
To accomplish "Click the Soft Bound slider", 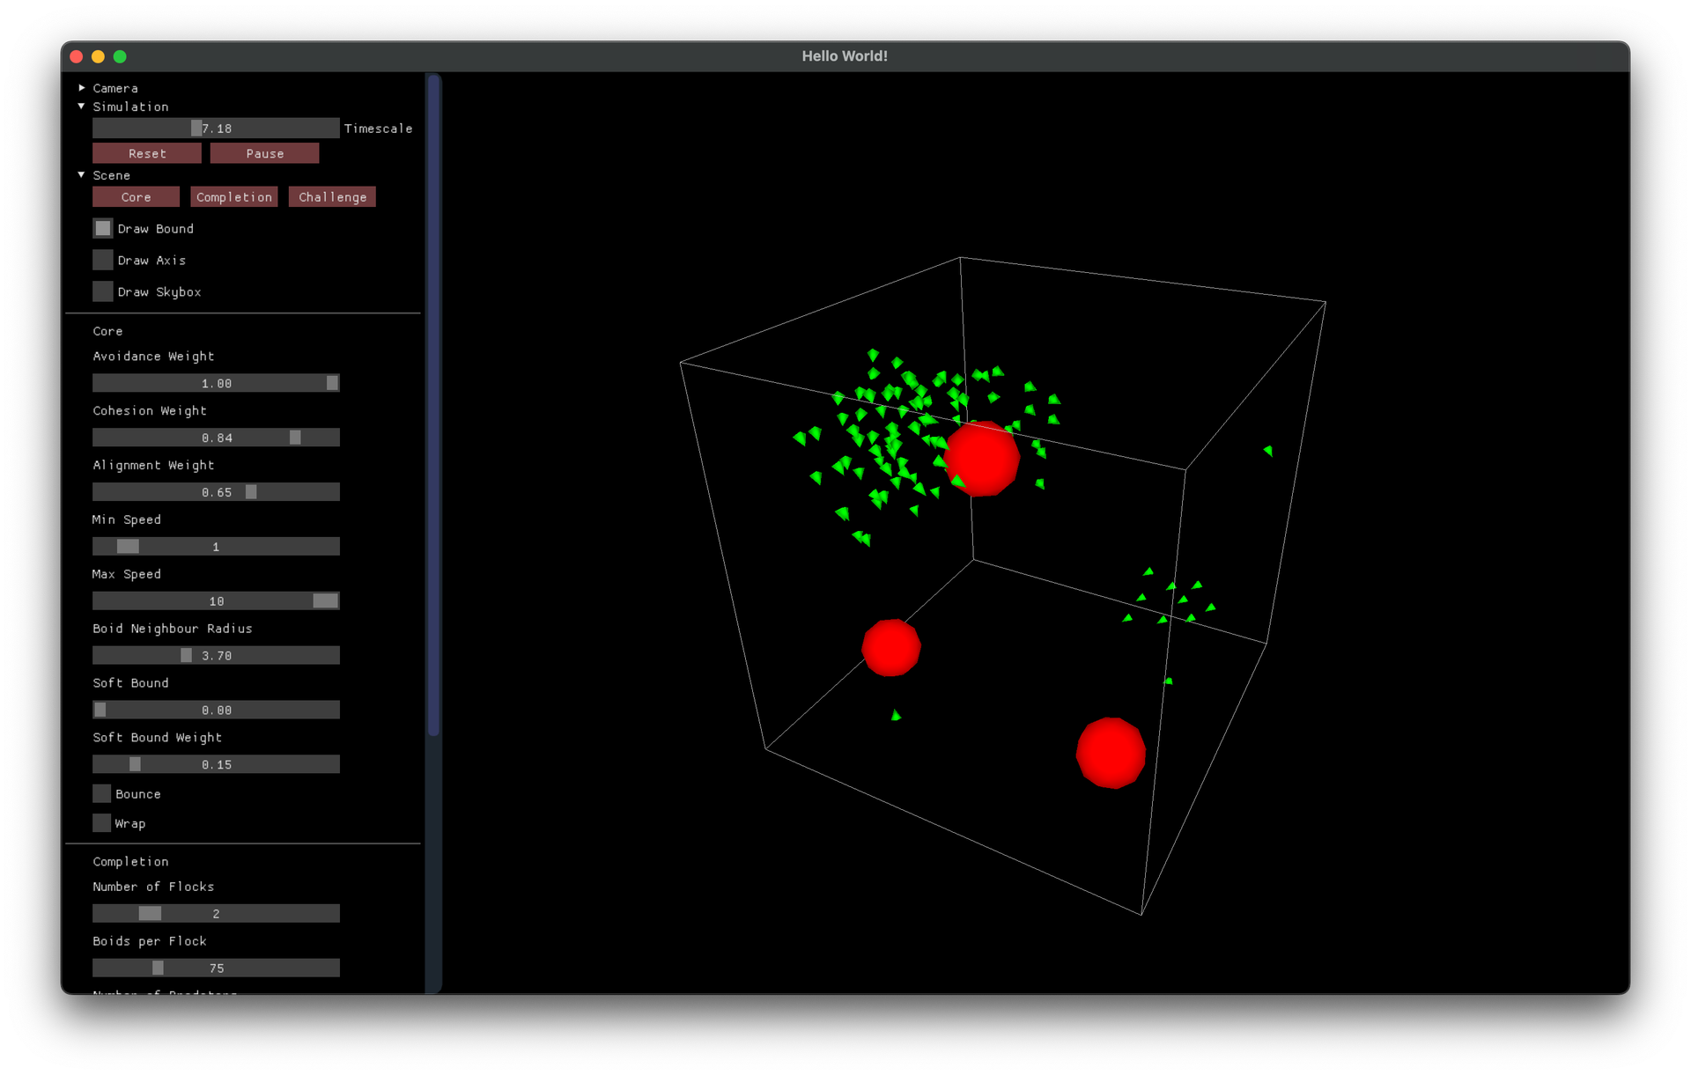I will point(216,710).
